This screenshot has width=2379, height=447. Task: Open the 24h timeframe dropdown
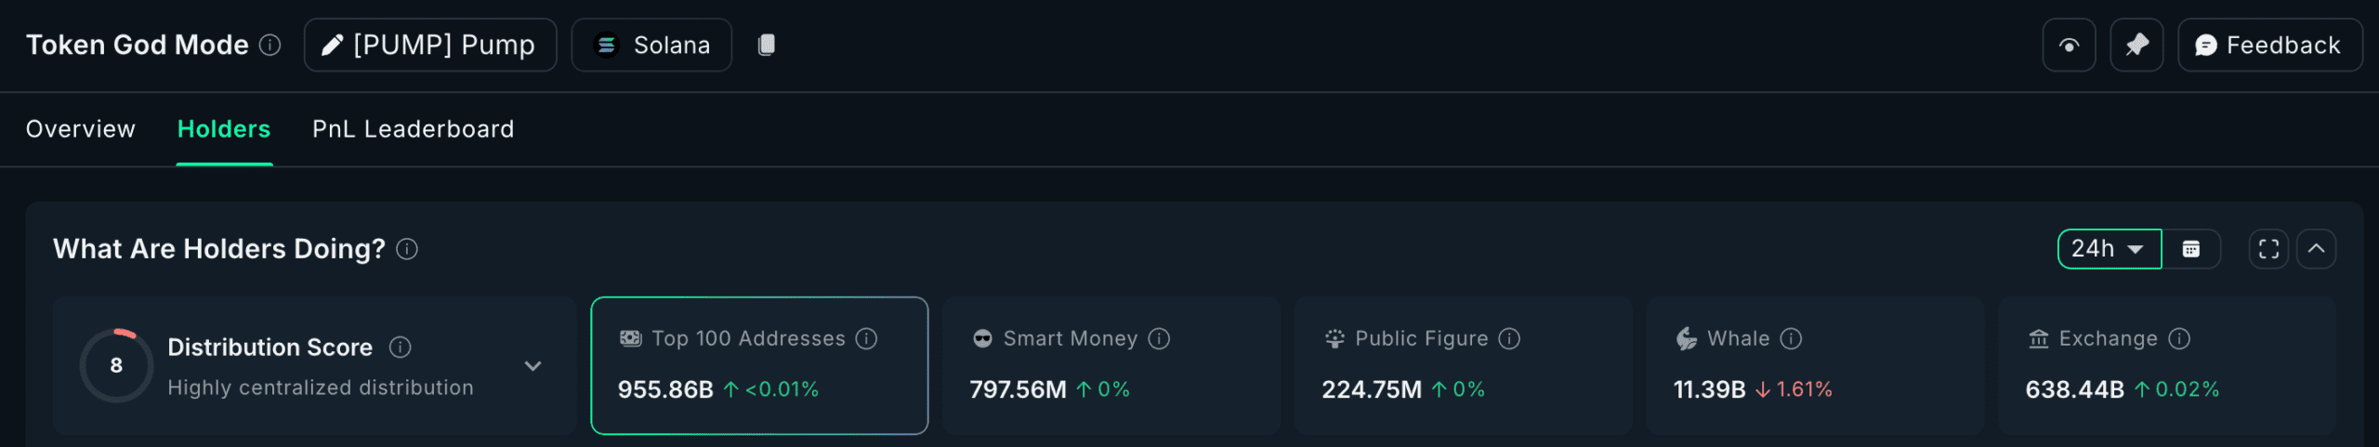(x=2109, y=249)
